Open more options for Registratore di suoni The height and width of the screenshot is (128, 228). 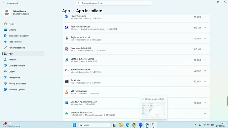coord(205,38)
